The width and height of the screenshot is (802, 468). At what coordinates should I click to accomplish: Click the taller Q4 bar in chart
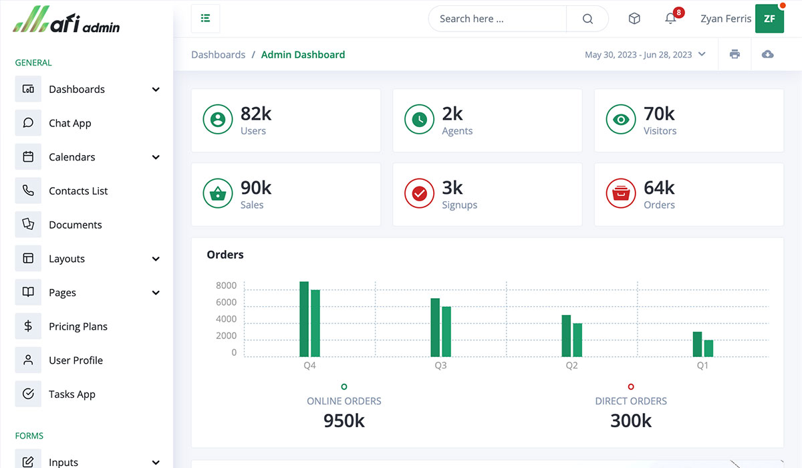click(x=304, y=319)
